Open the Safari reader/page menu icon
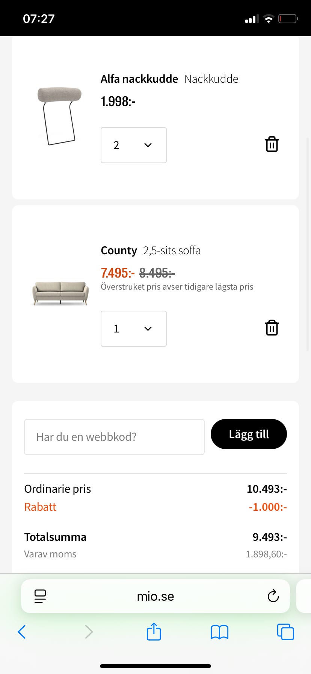 coord(40,596)
